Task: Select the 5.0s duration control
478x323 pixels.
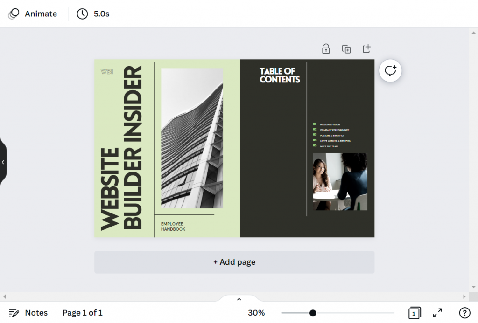Action: (93, 14)
